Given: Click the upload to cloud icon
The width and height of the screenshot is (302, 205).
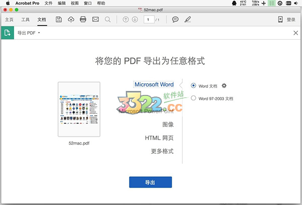Looking at the screenshot, I should pos(71,20).
